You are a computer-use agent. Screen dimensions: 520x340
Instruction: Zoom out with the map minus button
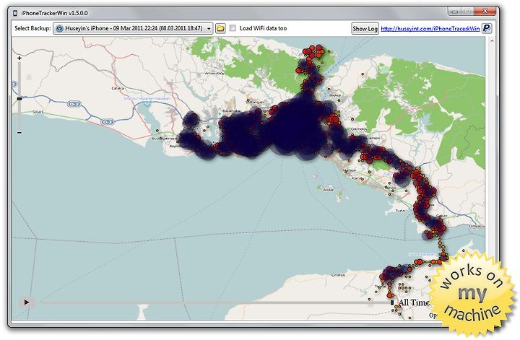(x=19, y=133)
